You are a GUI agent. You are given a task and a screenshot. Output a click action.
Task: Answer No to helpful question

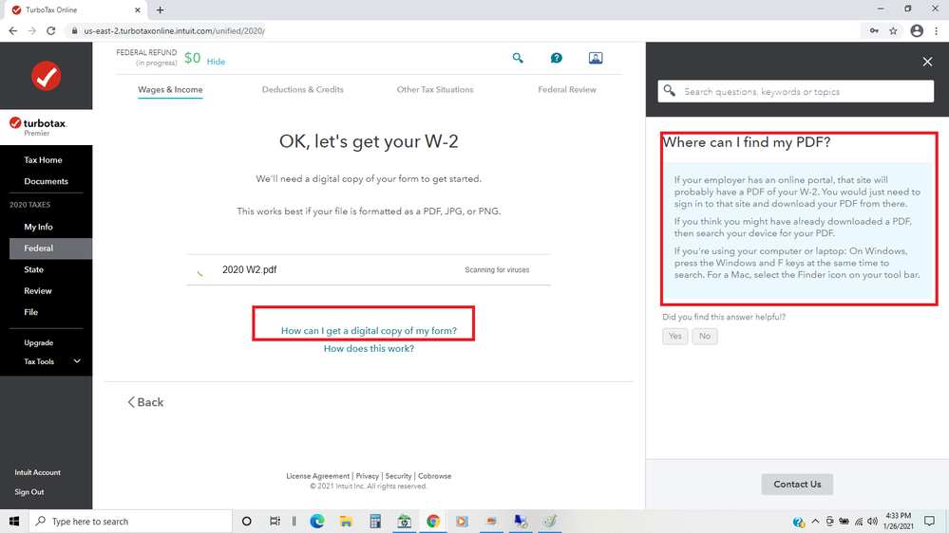(x=705, y=336)
